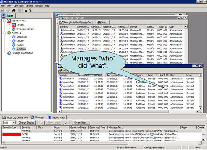The image size is (207, 150).
Task: Click the Login:Administrator status bar entry
Action: pos(126,148)
